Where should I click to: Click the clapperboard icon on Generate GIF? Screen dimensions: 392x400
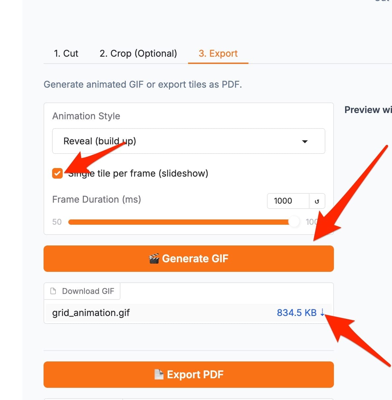(154, 259)
